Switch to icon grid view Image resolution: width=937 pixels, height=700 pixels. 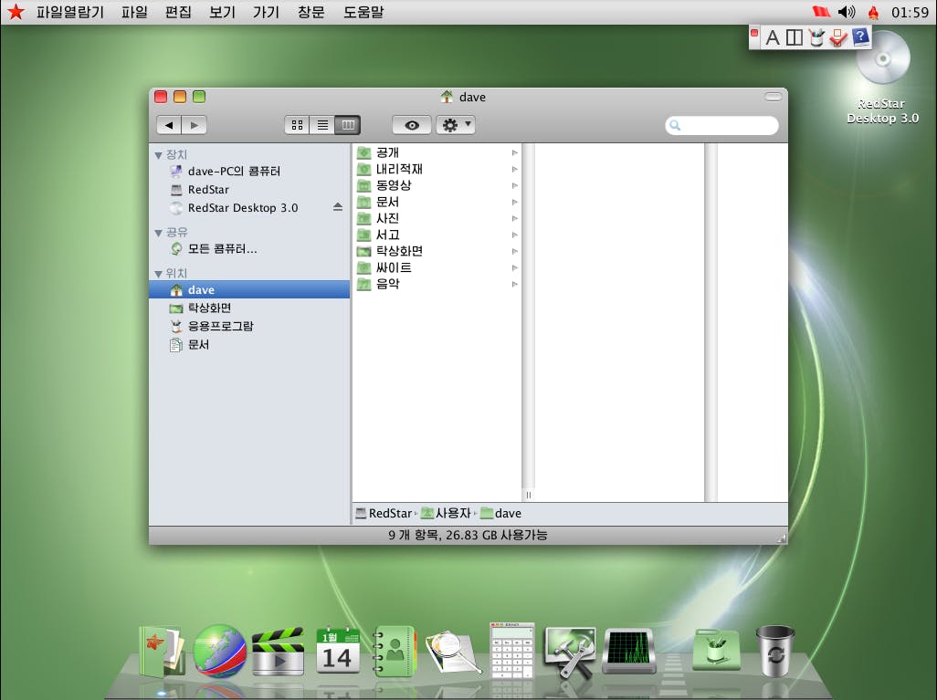[297, 125]
